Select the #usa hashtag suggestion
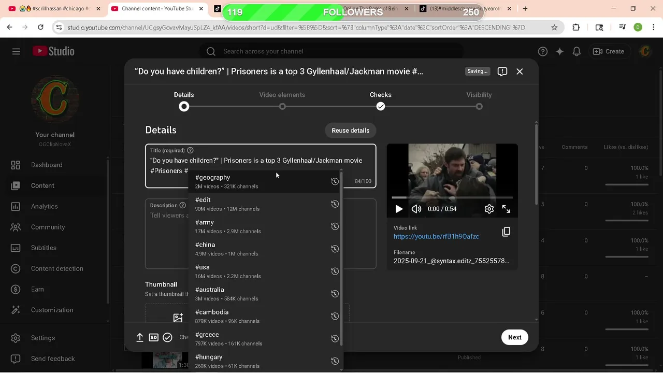The image size is (663, 373). pos(265,271)
